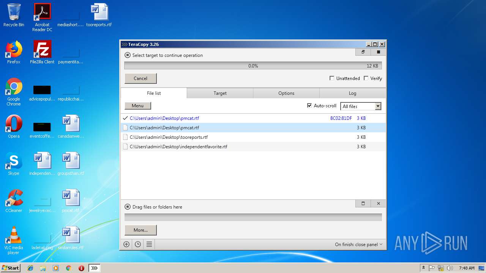This screenshot has width=486, height=273.
Task: Click the restore panel icon near stop
Action: click(363, 52)
